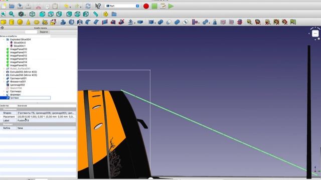This screenshot has width=321, height=180.
Task: Fit the selection in the view
Action: (12, 14)
